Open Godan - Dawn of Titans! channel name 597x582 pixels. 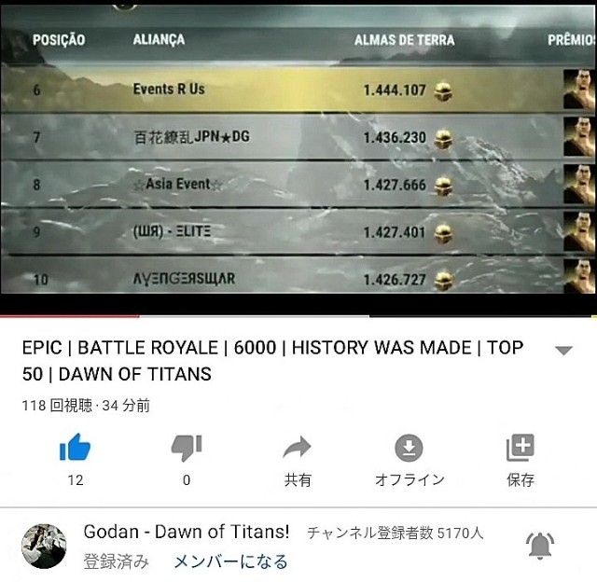(x=187, y=532)
